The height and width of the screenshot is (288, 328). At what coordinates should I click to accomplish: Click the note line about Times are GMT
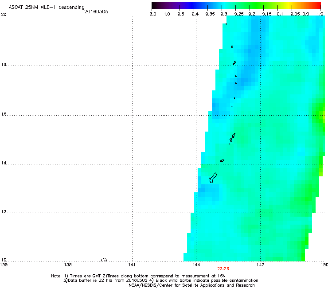(x=138, y=276)
